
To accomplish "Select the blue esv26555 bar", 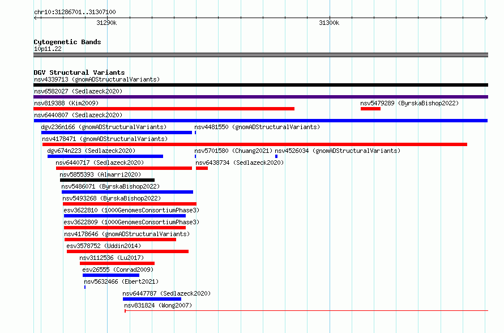I will click(x=111, y=275).
